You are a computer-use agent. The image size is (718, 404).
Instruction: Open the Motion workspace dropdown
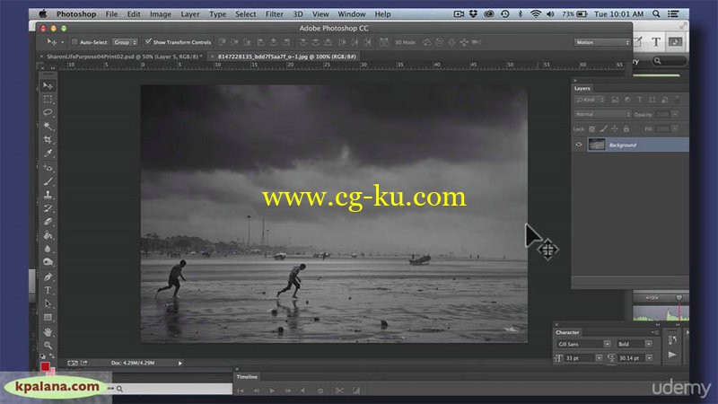pos(602,42)
